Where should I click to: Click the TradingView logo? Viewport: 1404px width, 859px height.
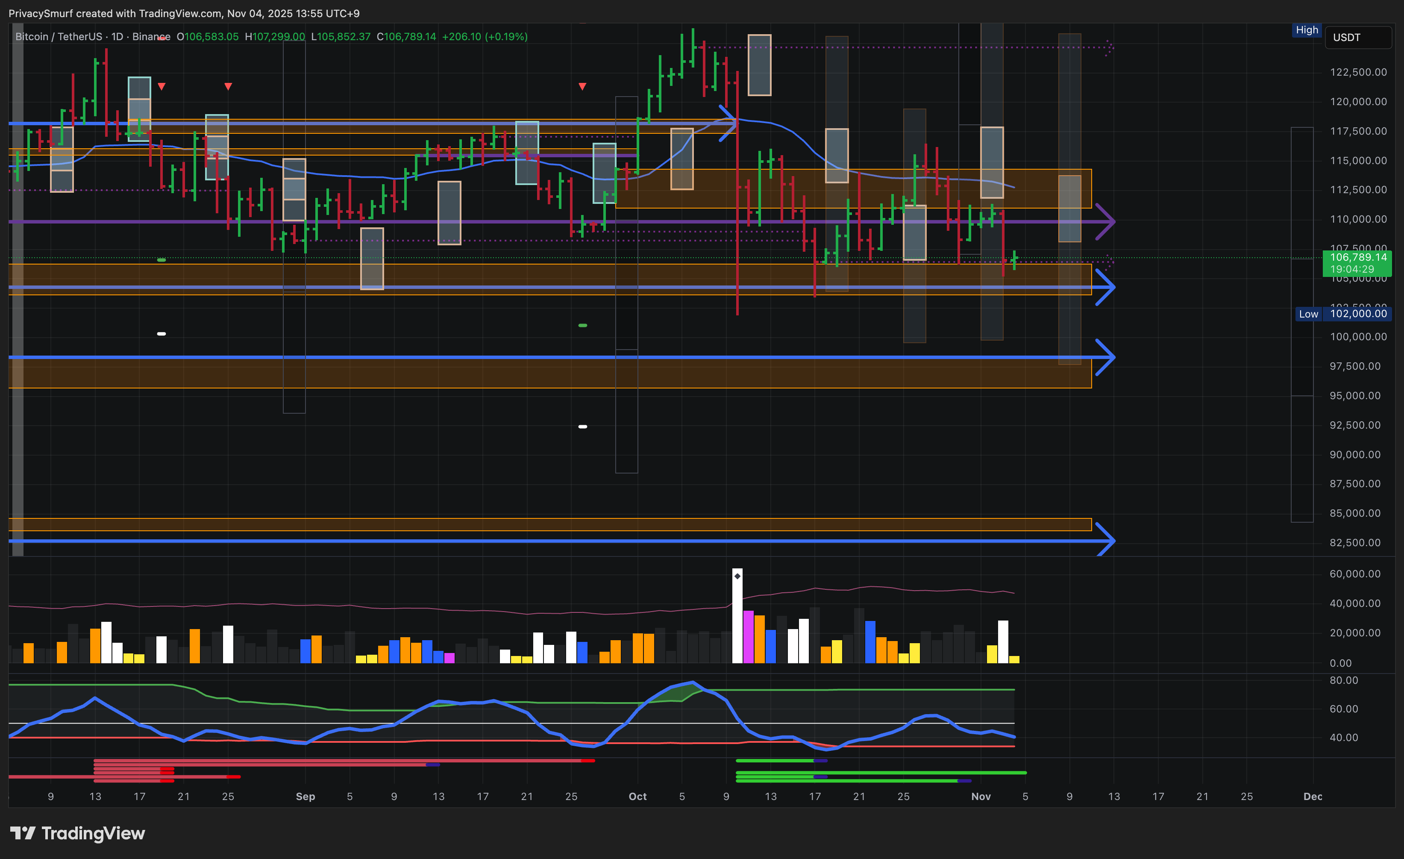(x=77, y=833)
